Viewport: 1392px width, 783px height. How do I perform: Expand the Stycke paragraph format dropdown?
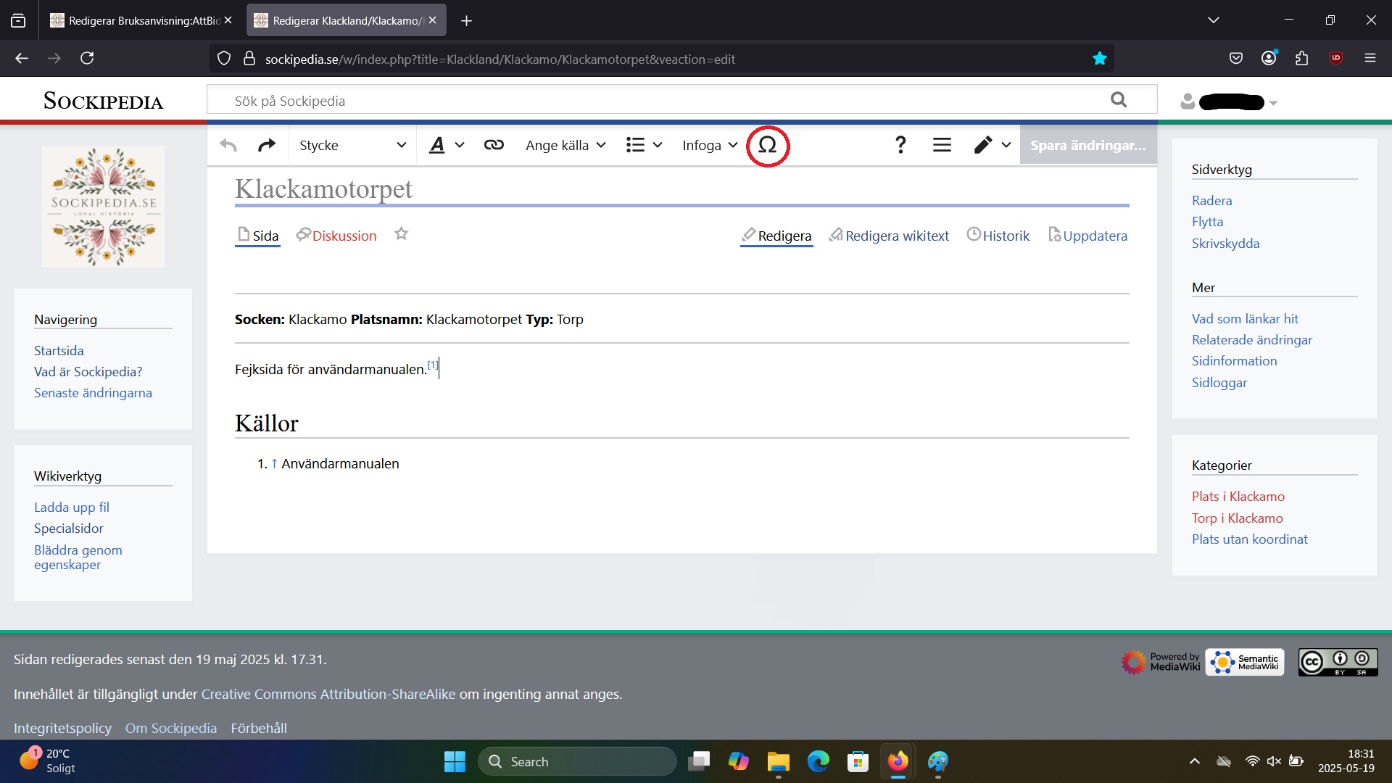pyautogui.click(x=352, y=145)
